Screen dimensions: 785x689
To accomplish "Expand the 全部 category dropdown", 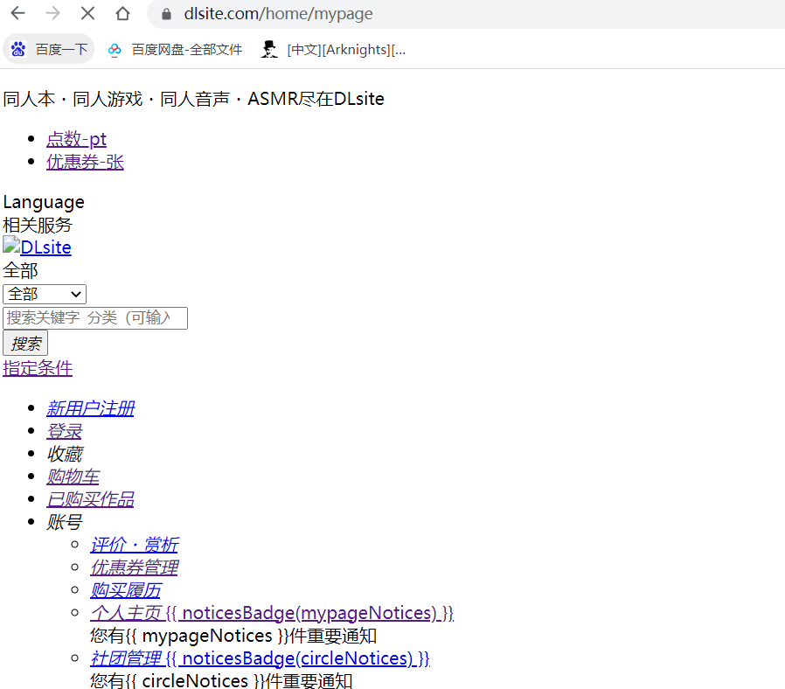I will (45, 294).
